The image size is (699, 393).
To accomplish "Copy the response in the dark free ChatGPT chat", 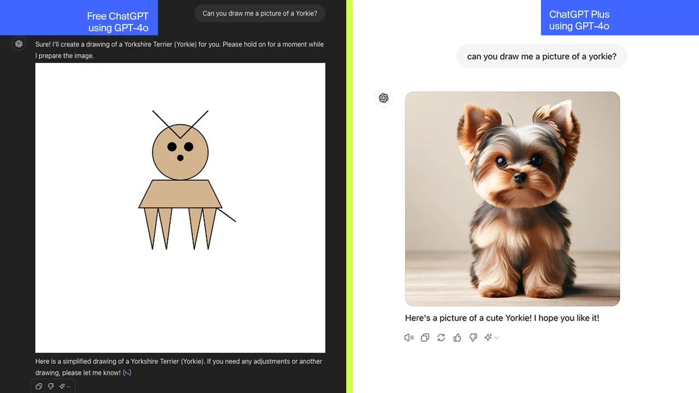I will tap(39, 386).
